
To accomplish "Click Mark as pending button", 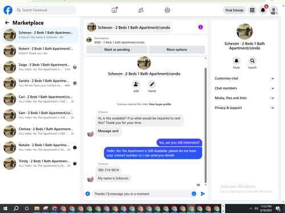I will point(117,50).
